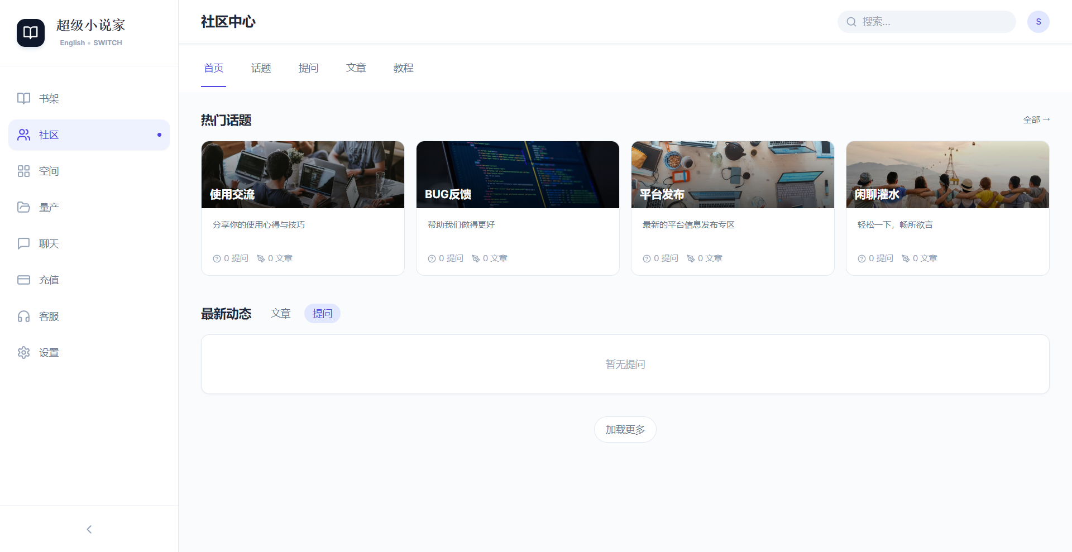Viewport: 1072px width, 552px height.
Task: Open the 聊天 chat panel
Action: (x=48, y=243)
